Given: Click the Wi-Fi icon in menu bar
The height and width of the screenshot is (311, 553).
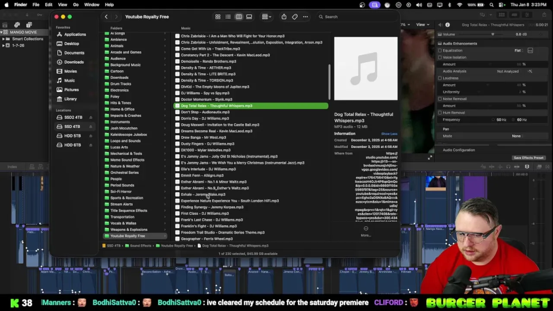Looking at the screenshot, I should tap(459, 5).
